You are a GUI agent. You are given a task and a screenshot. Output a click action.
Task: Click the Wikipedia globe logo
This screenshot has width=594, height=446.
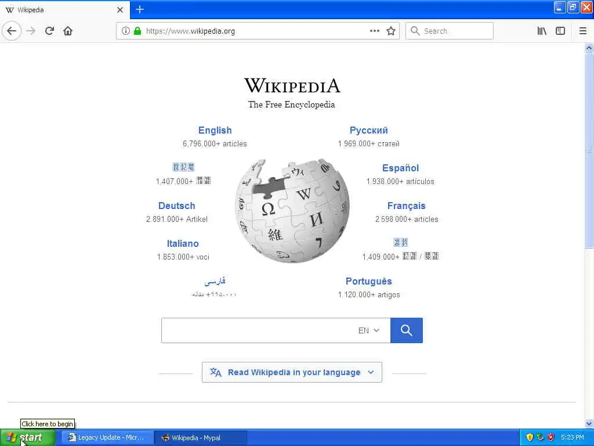pyautogui.click(x=292, y=210)
